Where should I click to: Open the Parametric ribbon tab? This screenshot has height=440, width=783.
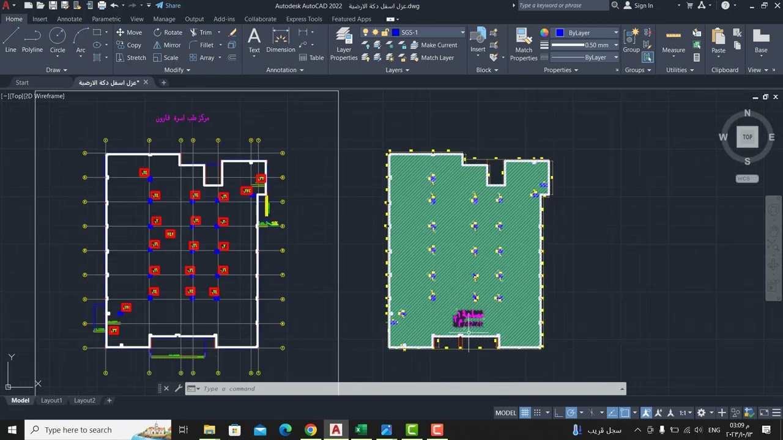(106, 19)
